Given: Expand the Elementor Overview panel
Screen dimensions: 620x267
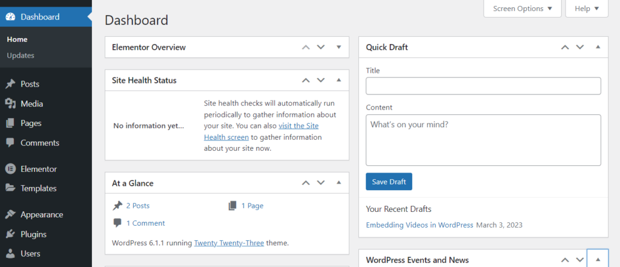Looking at the screenshot, I should pos(338,47).
